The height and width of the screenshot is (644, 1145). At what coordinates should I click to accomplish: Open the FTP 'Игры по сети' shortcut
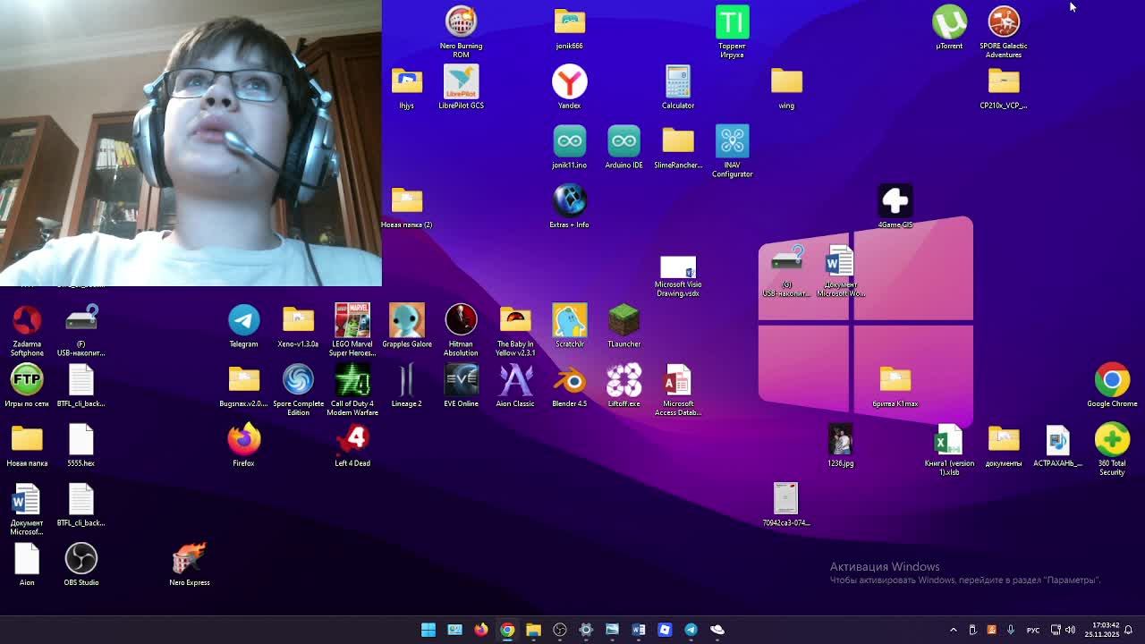27,380
